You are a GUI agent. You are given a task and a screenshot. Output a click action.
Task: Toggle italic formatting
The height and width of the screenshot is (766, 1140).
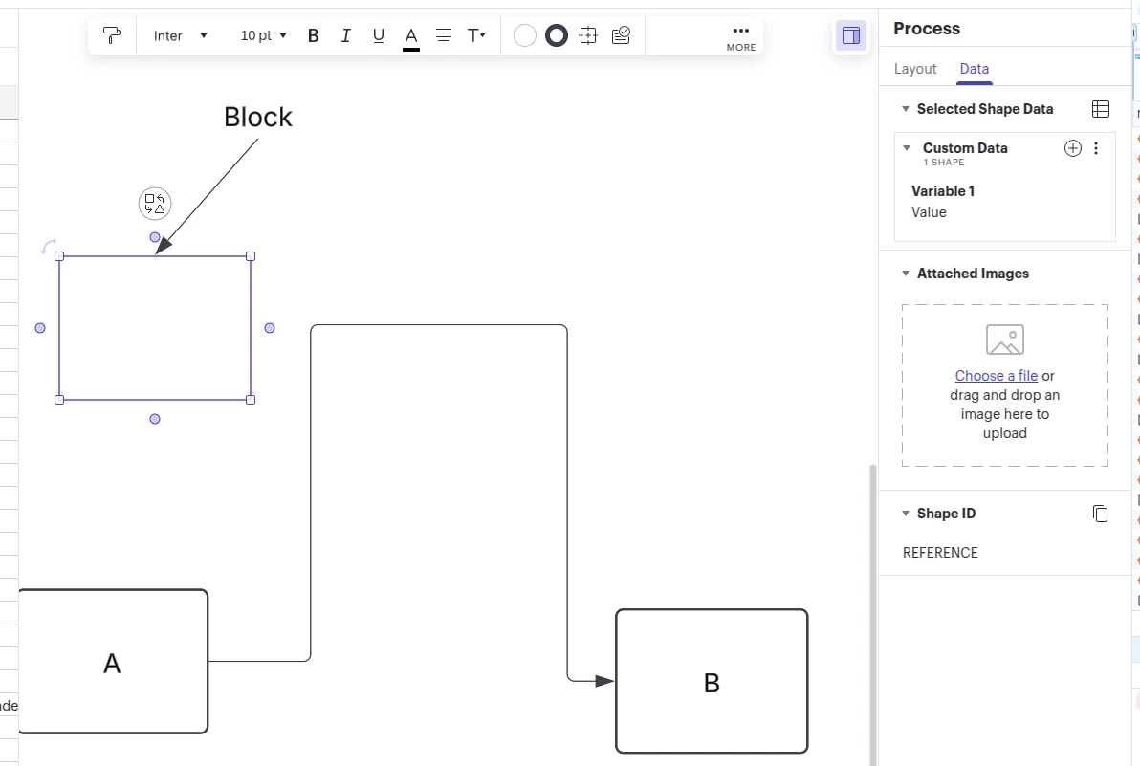point(346,35)
